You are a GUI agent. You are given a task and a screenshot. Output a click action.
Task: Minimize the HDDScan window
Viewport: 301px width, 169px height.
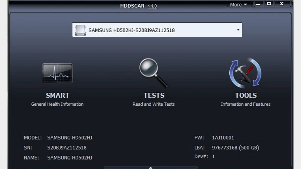click(x=258, y=4)
